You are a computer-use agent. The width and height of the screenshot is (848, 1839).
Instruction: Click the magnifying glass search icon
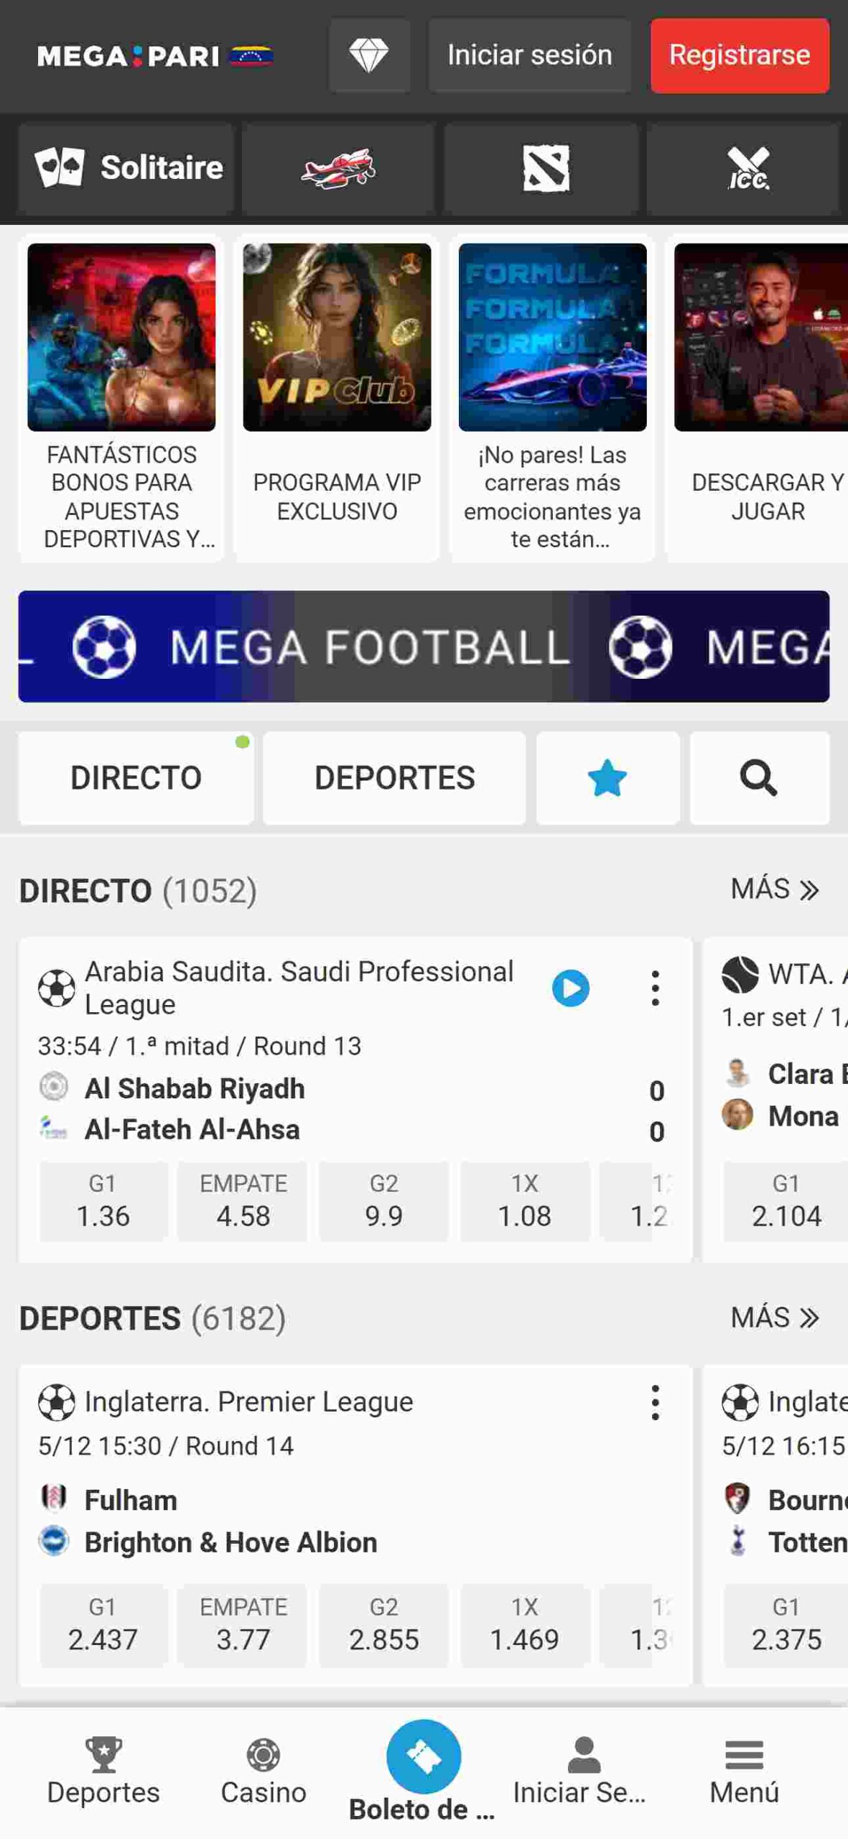coord(758,778)
